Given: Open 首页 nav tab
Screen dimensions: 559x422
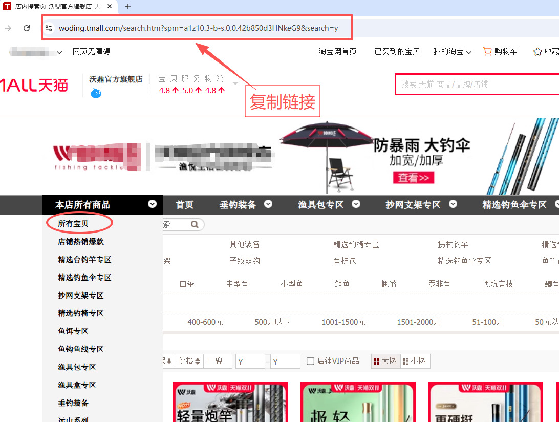Looking at the screenshot, I should pos(184,205).
